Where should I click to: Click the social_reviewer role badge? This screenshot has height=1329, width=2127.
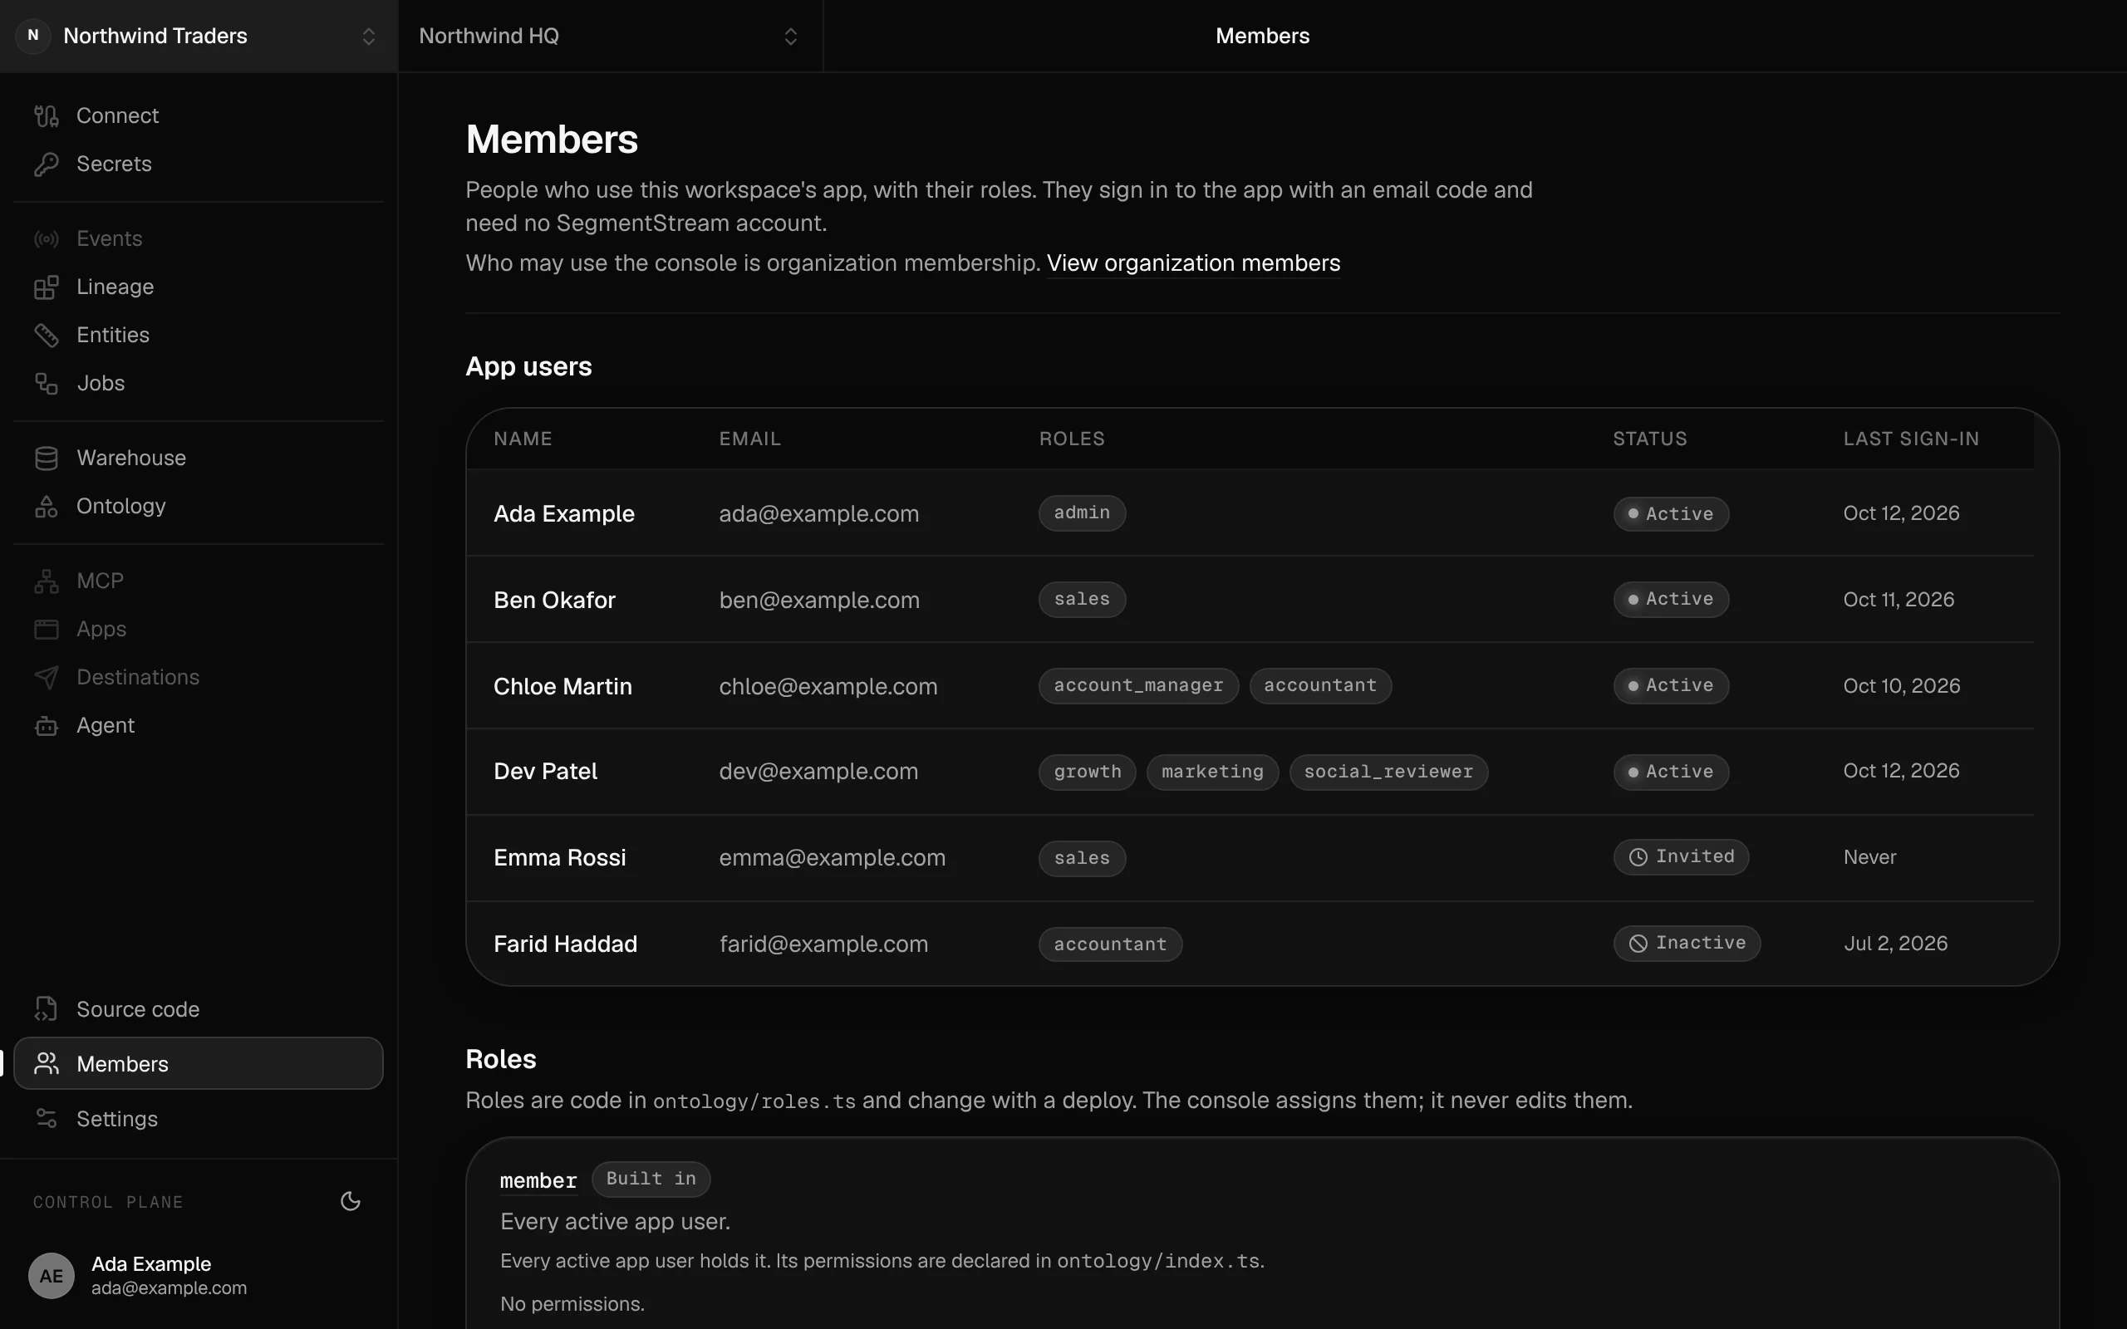pos(1388,772)
